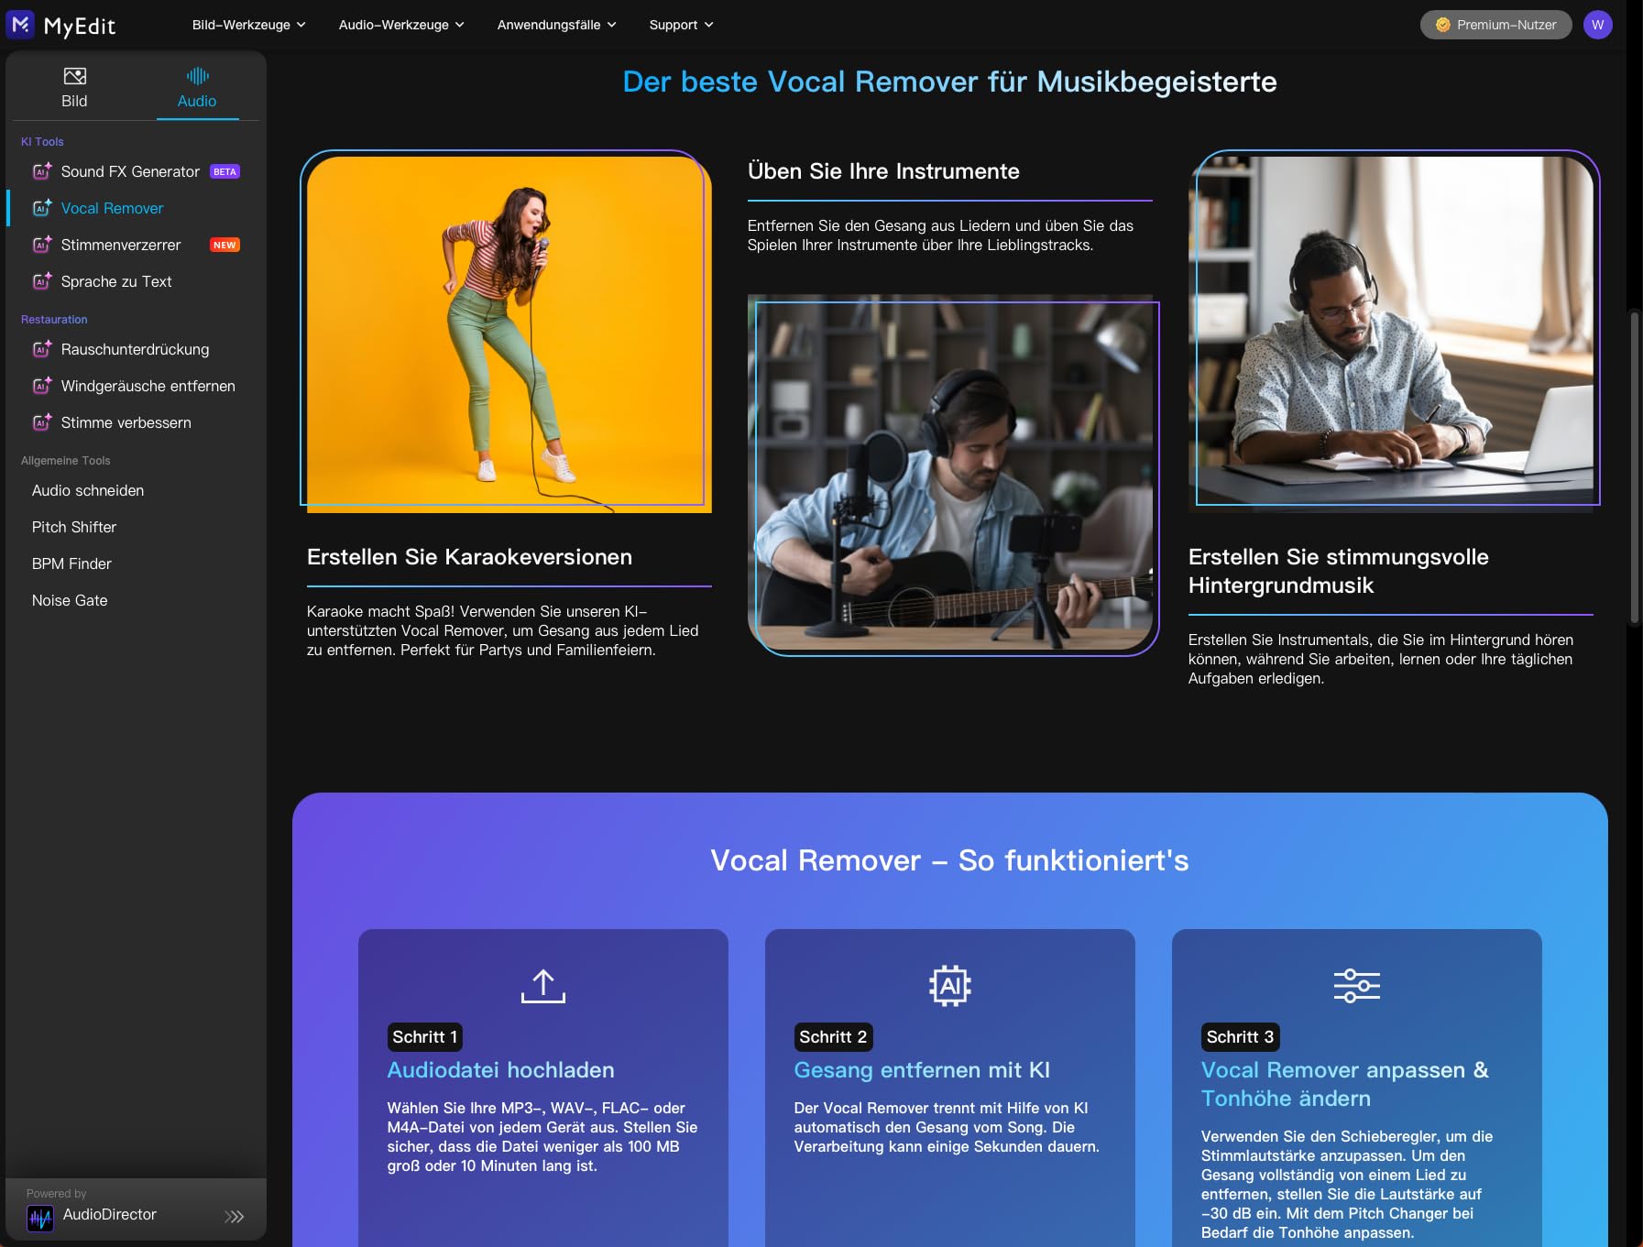
Task: Open the Anwendungsfälle dropdown
Action: [x=556, y=25]
